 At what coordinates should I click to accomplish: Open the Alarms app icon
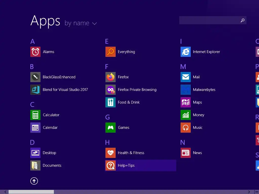coord(35,52)
